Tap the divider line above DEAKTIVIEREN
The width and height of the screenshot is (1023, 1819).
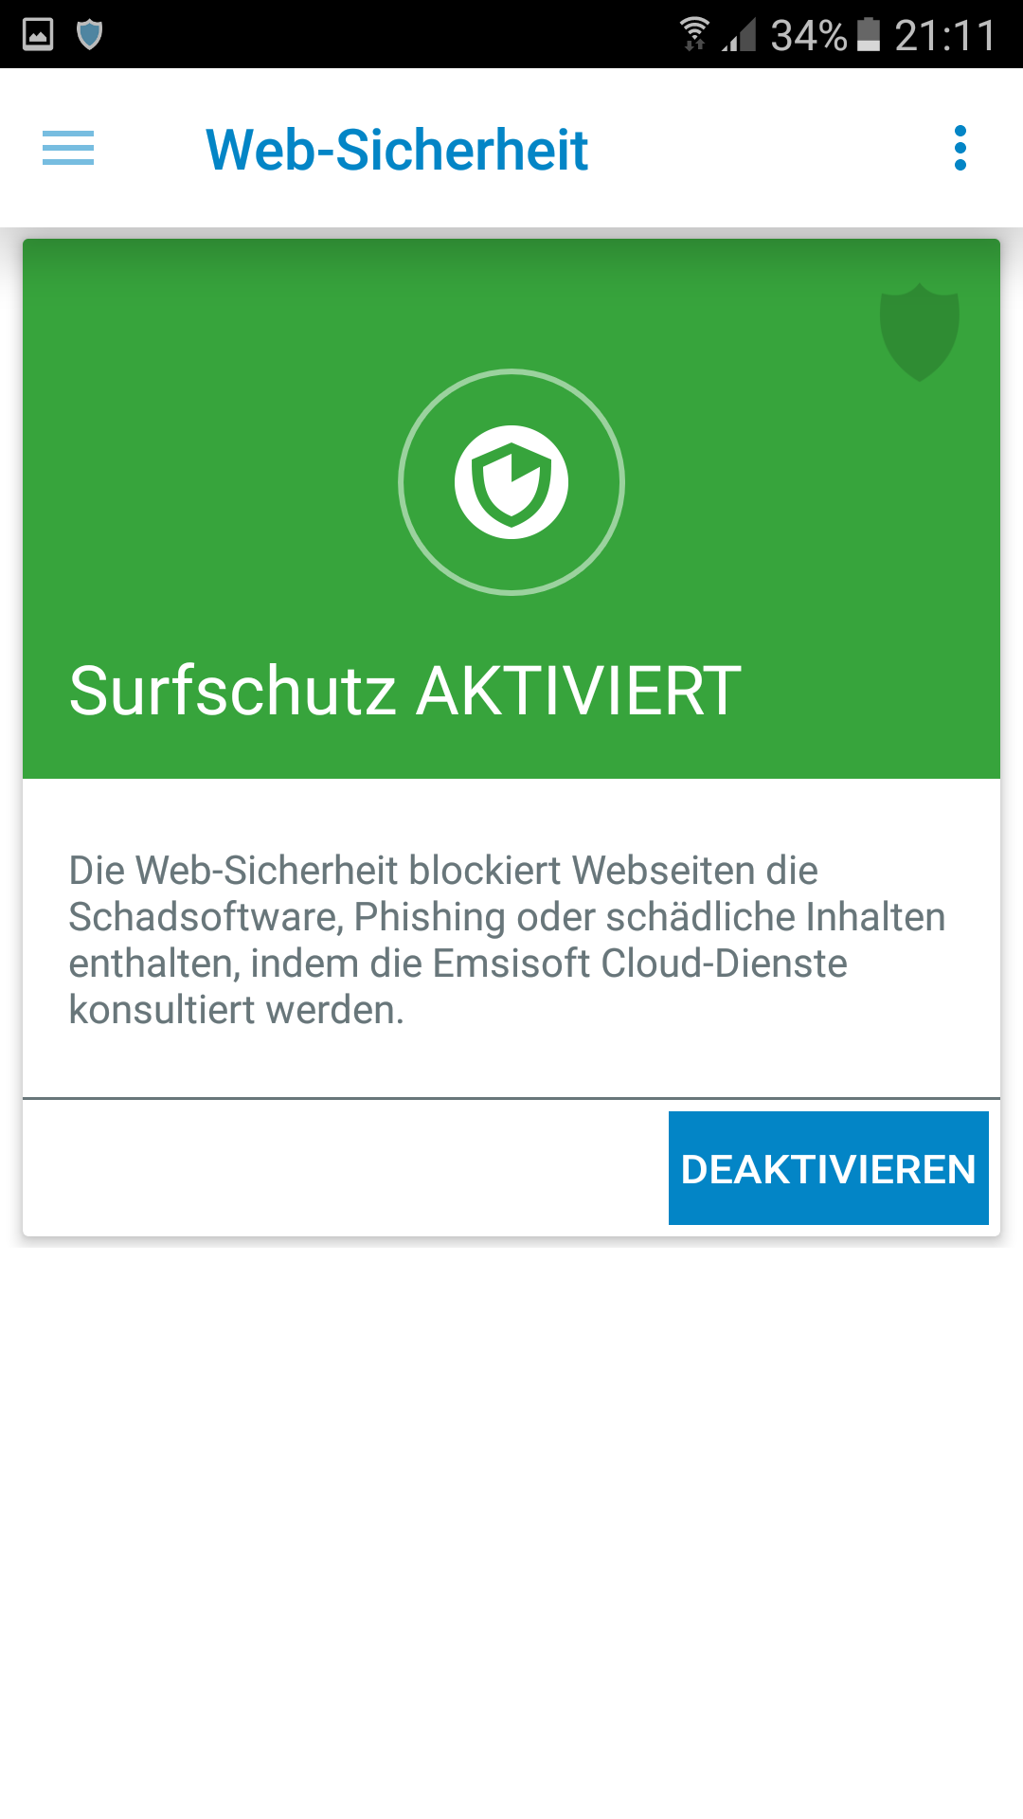point(511,1098)
